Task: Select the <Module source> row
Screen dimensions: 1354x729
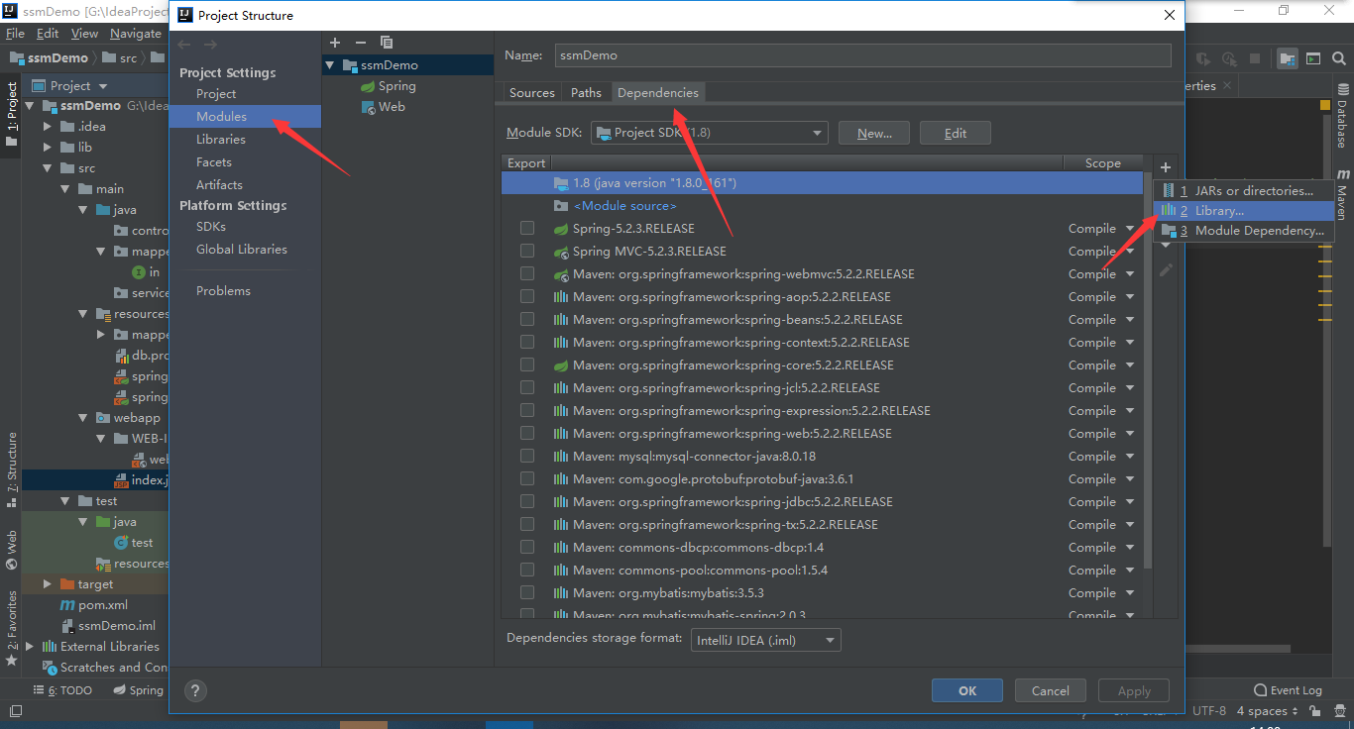Action: point(823,206)
